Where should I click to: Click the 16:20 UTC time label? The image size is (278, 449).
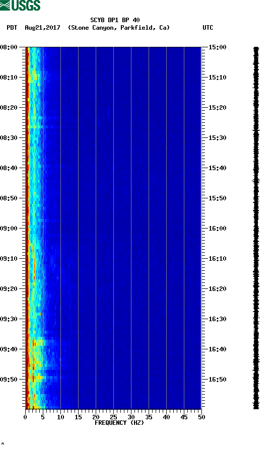pyautogui.click(x=217, y=289)
